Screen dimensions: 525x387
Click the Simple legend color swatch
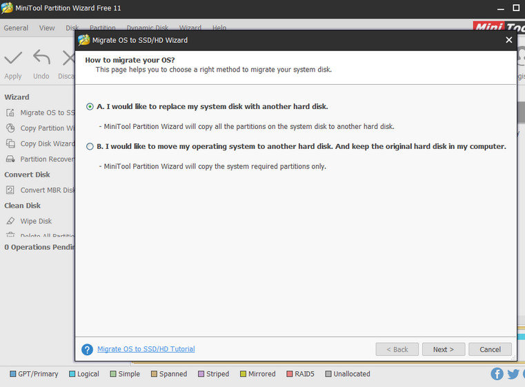[x=113, y=374]
